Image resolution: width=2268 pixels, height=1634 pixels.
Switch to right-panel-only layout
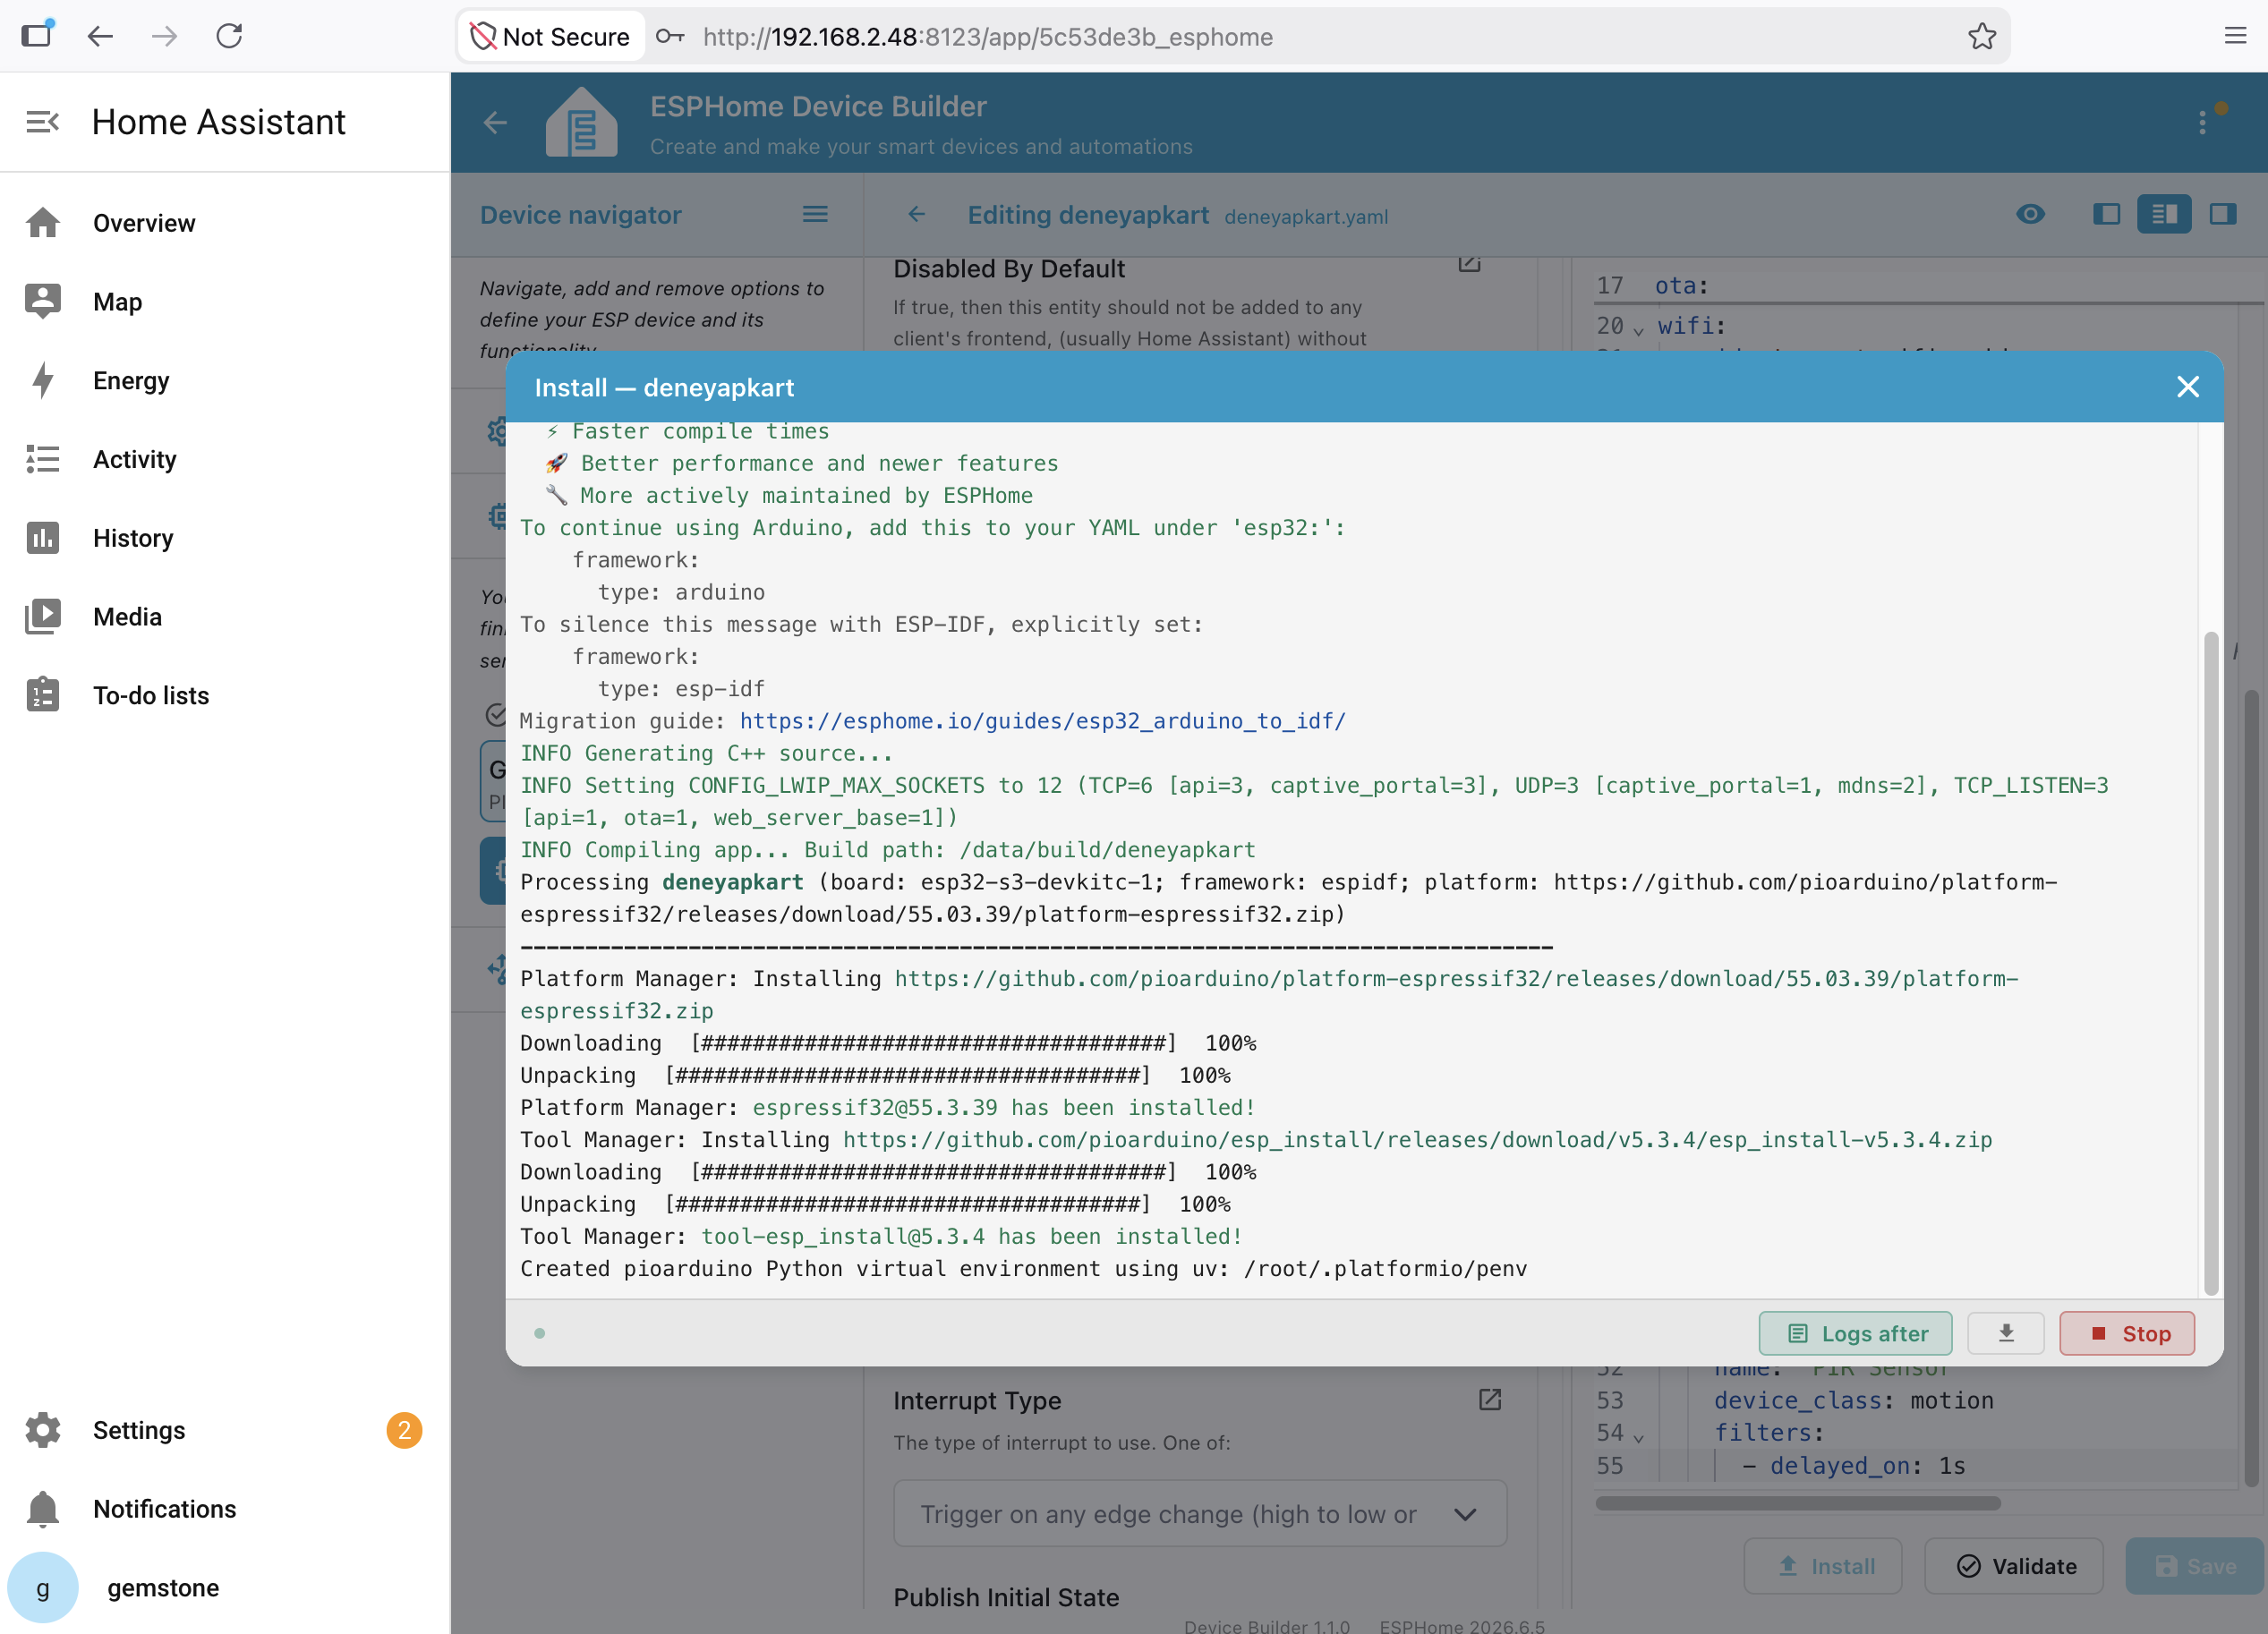[2223, 214]
